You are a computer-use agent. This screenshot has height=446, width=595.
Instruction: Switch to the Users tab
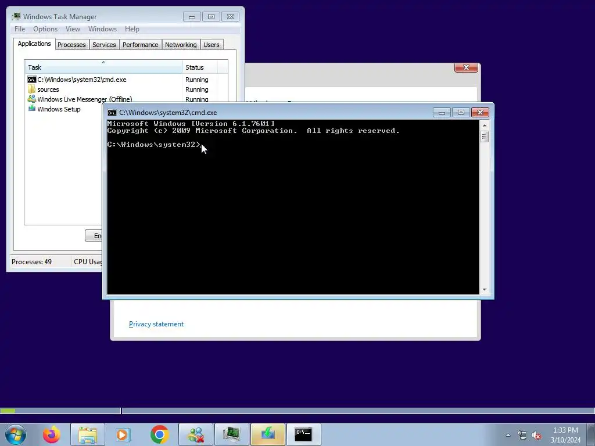point(212,45)
